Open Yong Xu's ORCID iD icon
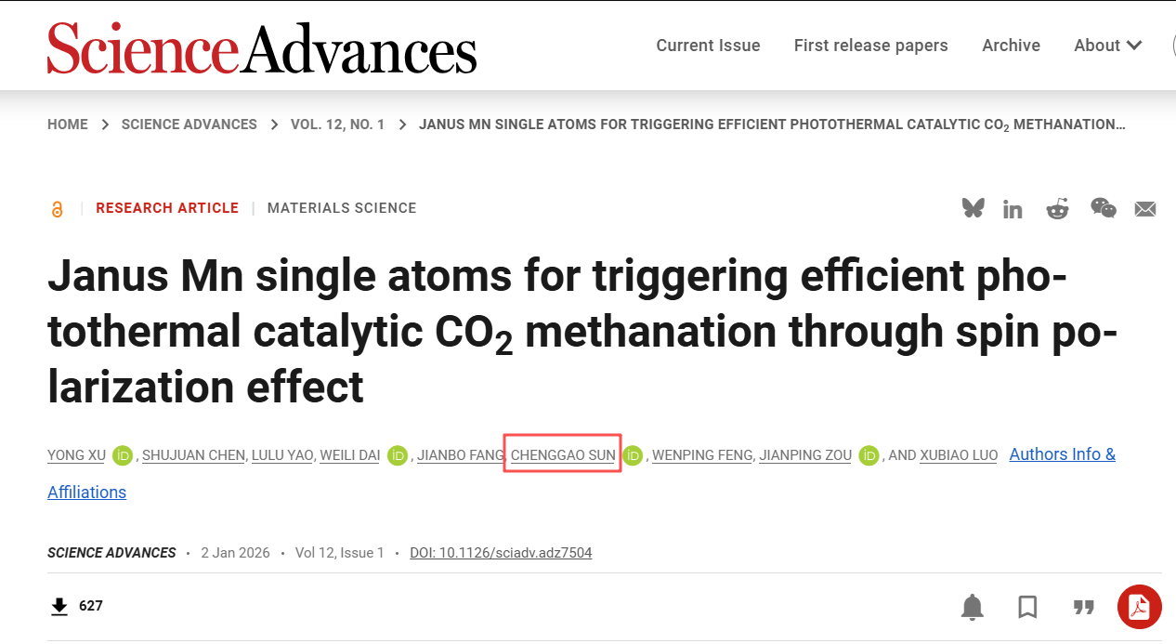The width and height of the screenshot is (1176, 644). pyautogui.click(x=123, y=455)
